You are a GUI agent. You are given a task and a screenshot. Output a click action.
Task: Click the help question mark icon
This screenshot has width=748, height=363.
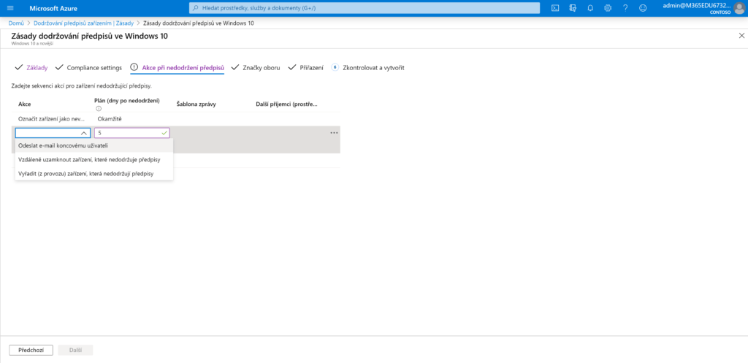point(625,8)
